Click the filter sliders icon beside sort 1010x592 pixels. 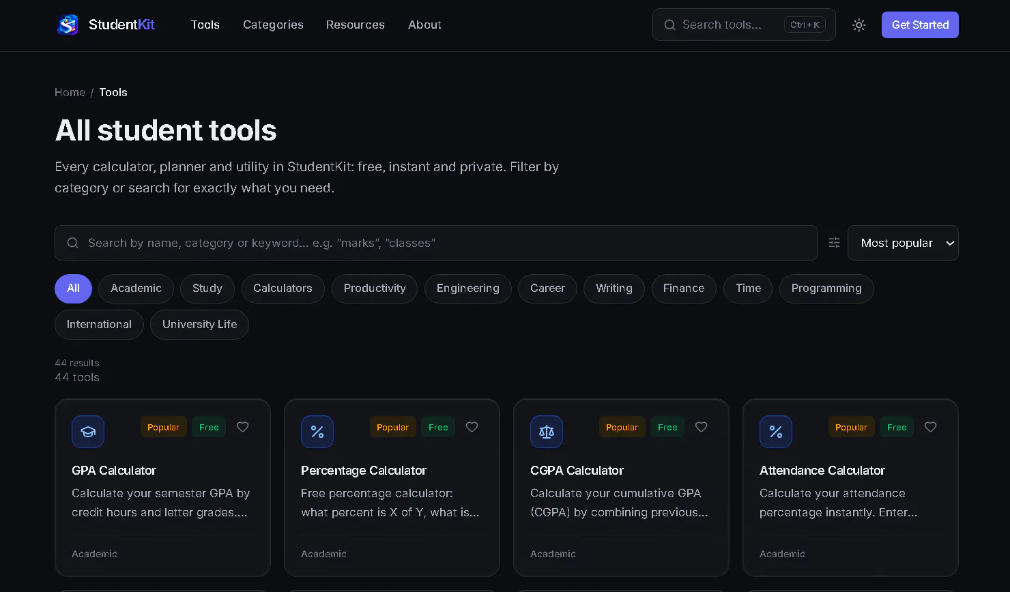point(834,243)
